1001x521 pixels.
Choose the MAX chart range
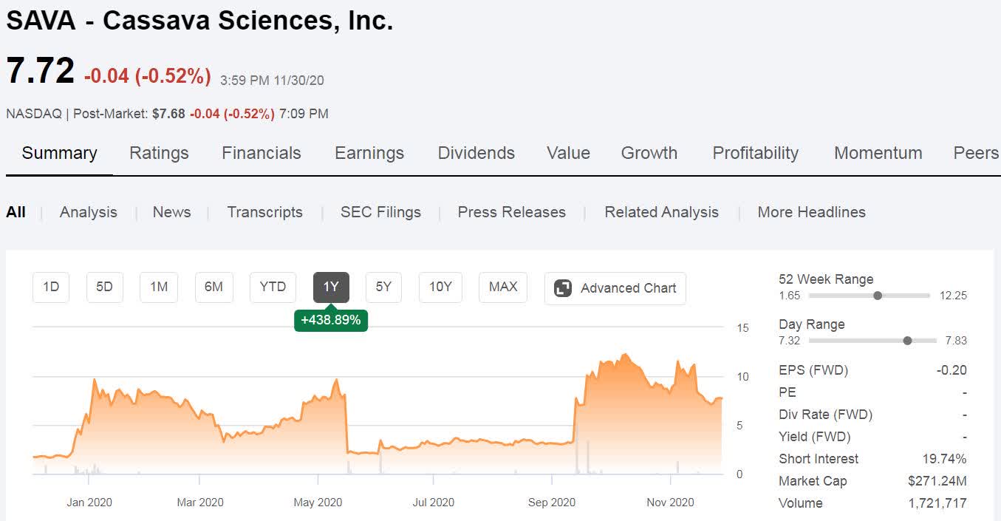coord(503,287)
